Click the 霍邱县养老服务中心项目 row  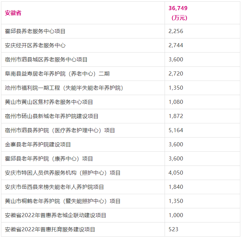point(35,31)
